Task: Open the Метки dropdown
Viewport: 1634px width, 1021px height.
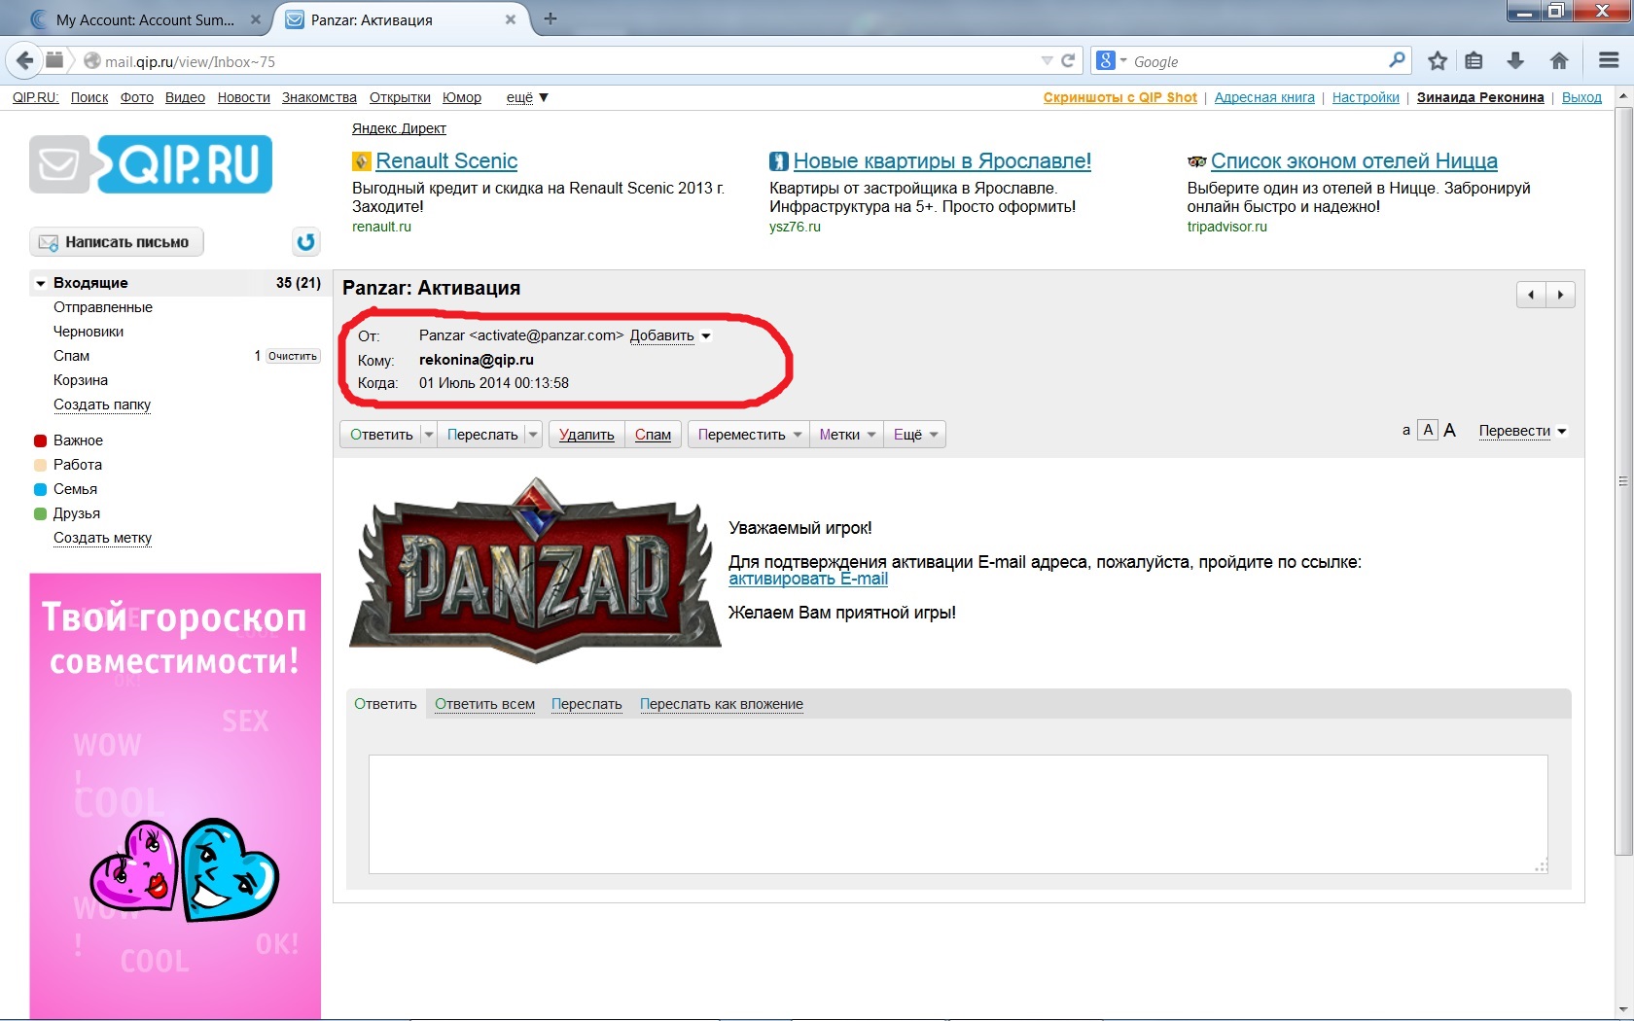Action: 847,435
